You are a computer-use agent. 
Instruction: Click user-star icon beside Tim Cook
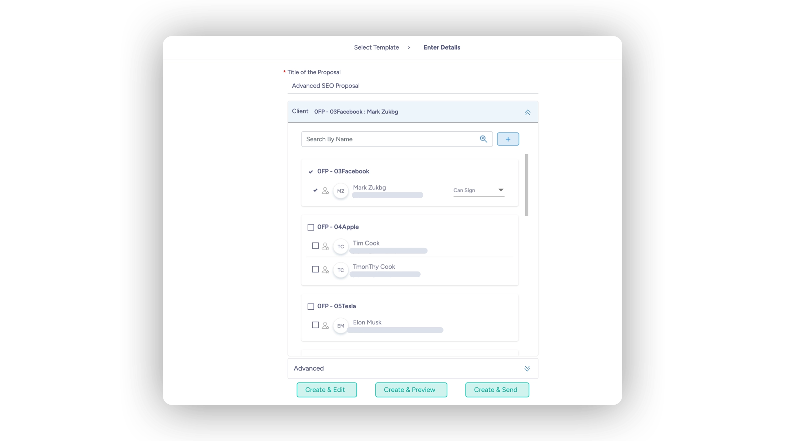pos(325,246)
